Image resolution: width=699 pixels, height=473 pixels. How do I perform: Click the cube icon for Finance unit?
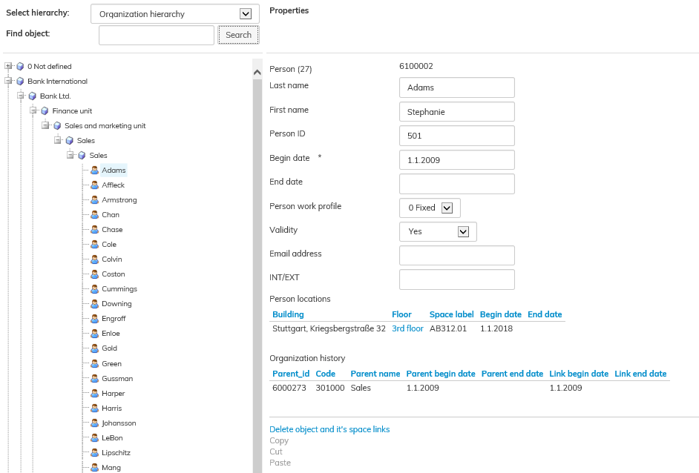tap(45, 111)
